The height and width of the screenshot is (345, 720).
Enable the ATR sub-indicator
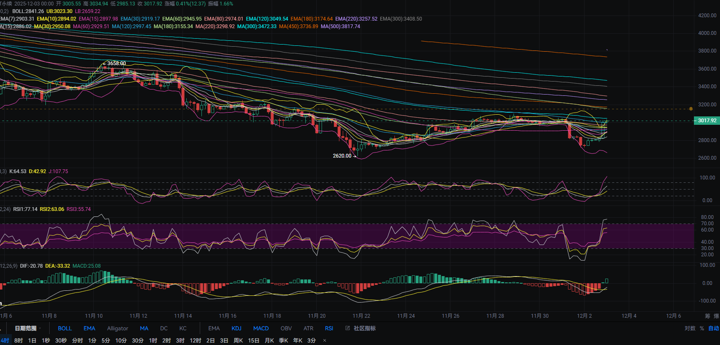tap(308, 328)
